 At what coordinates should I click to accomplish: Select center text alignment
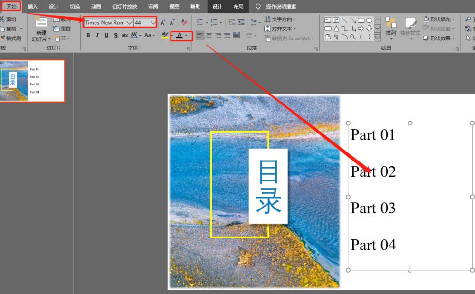tap(209, 36)
